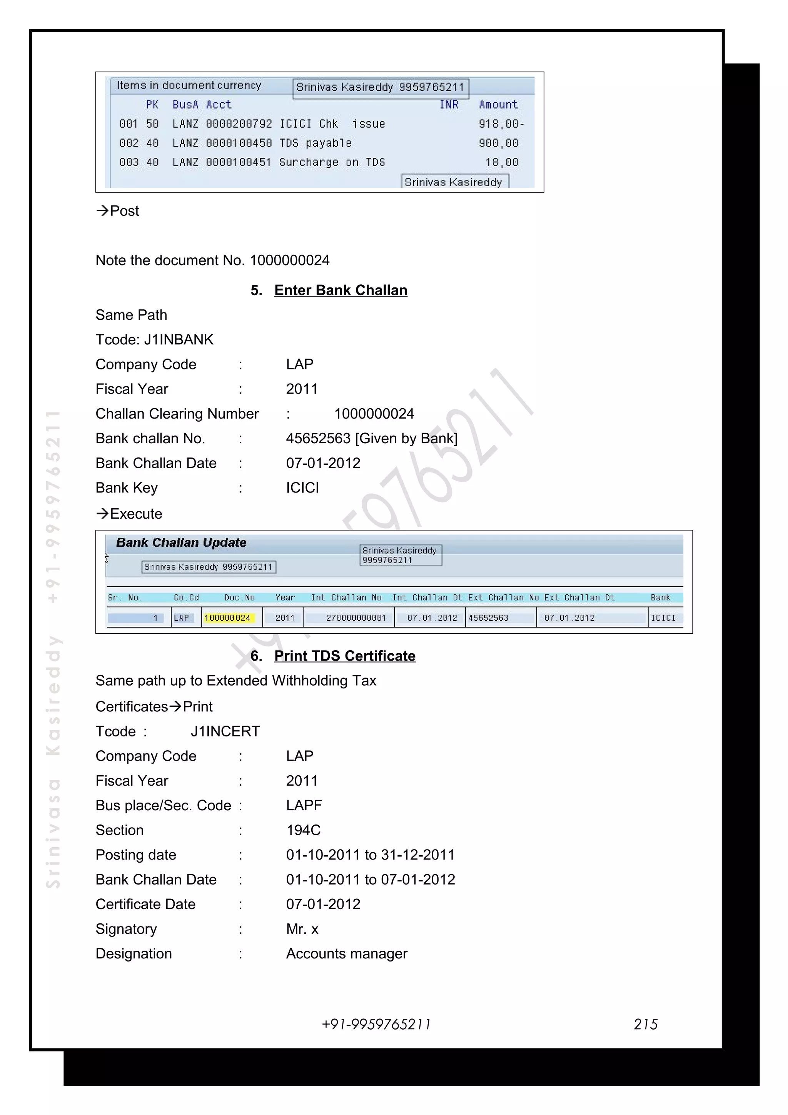Click the 'Bank Challan Update' title bar
Viewport: 788px width, 1115px height.
[181, 542]
